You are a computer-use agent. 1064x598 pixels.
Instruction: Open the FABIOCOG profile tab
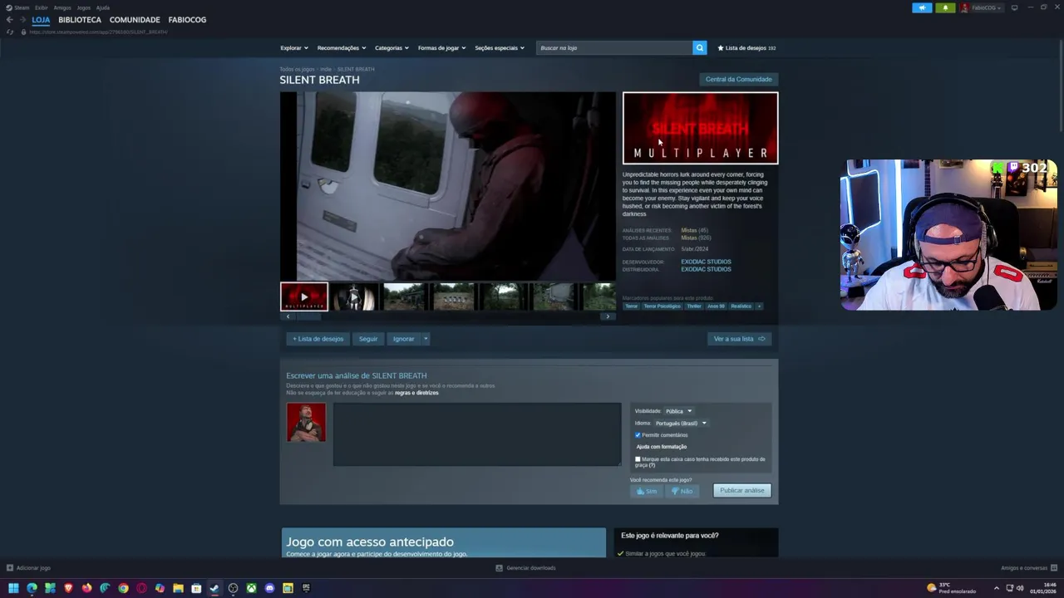click(x=187, y=20)
